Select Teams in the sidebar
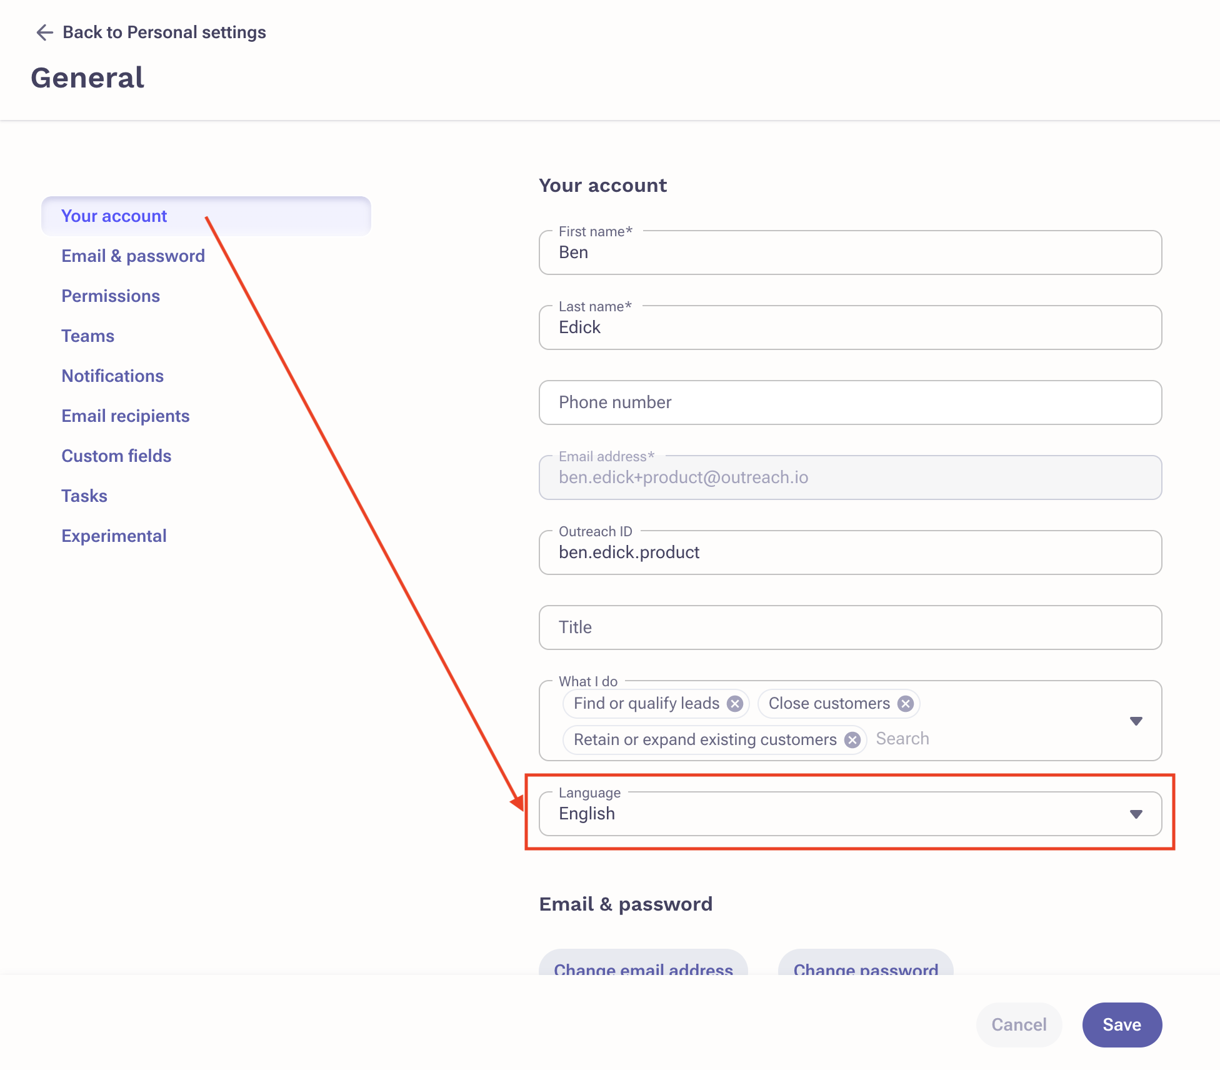 coord(87,336)
